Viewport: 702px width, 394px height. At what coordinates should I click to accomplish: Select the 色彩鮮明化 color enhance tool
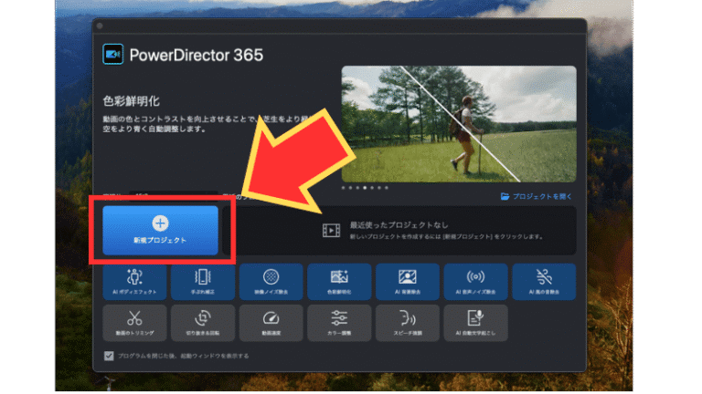339,282
